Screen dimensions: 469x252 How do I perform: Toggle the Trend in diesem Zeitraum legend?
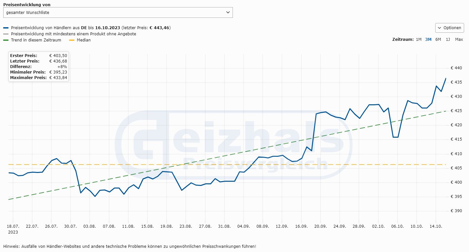click(x=36, y=40)
